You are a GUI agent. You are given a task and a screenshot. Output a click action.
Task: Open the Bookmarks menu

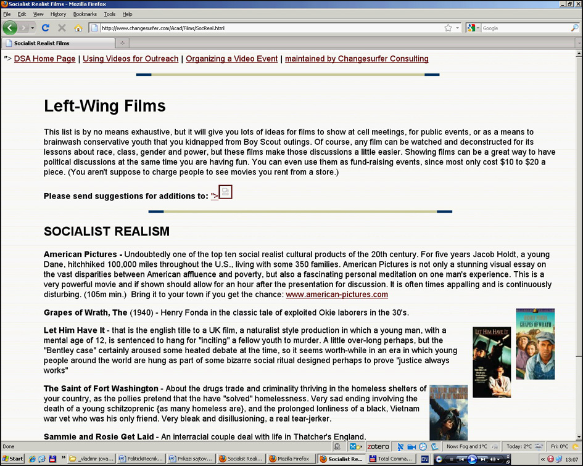click(85, 14)
